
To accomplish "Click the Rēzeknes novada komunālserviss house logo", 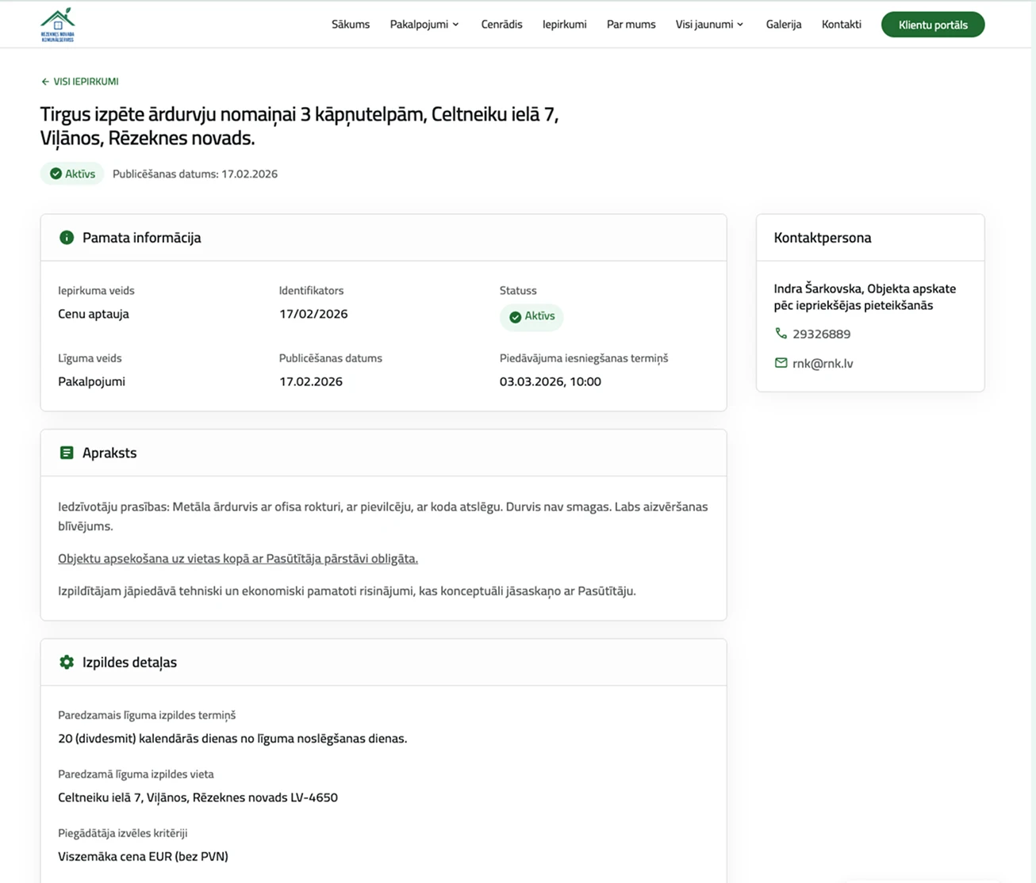I will 57,25.
